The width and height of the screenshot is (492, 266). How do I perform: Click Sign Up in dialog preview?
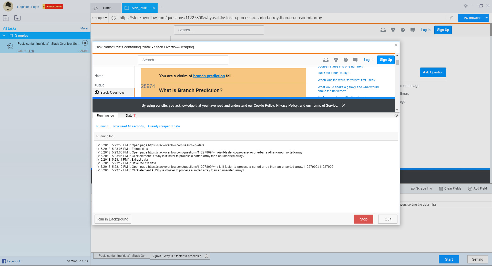point(386,60)
